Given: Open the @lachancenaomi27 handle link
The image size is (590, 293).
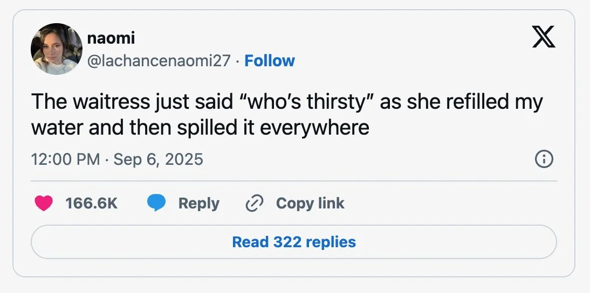Looking at the screenshot, I should click(159, 61).
